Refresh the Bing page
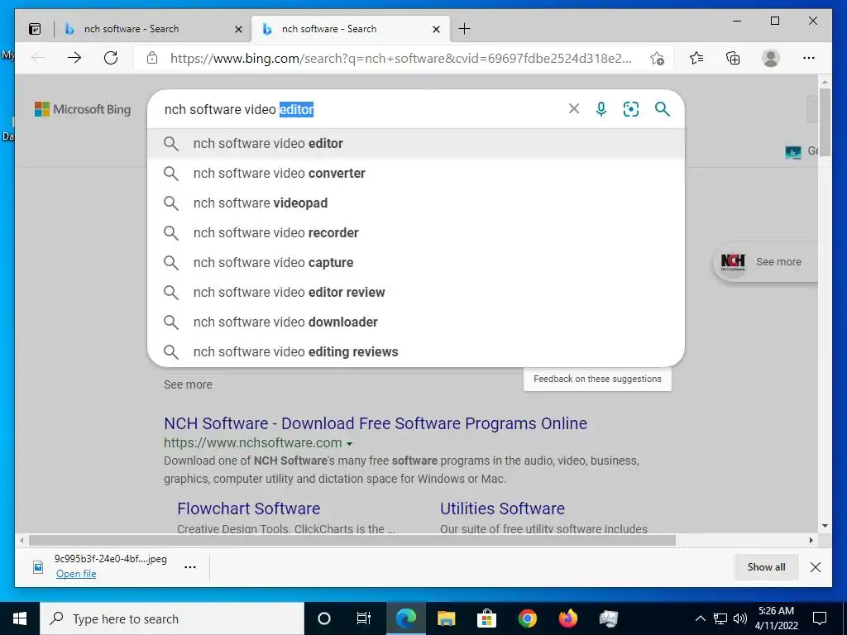 coord(111,58)
